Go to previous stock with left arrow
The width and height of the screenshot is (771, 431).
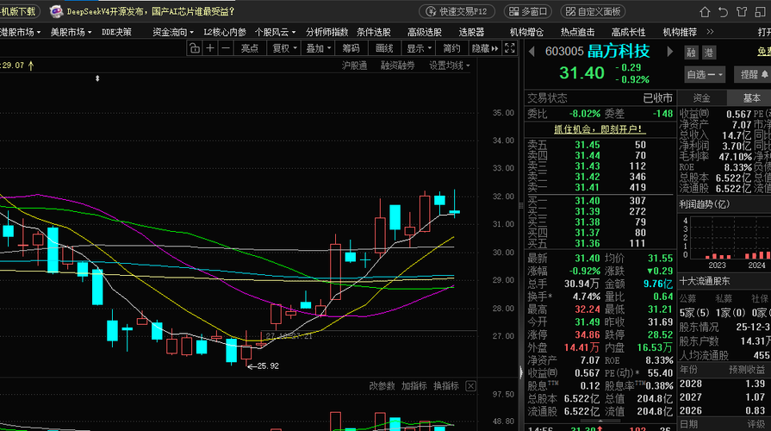pos(532,51)
